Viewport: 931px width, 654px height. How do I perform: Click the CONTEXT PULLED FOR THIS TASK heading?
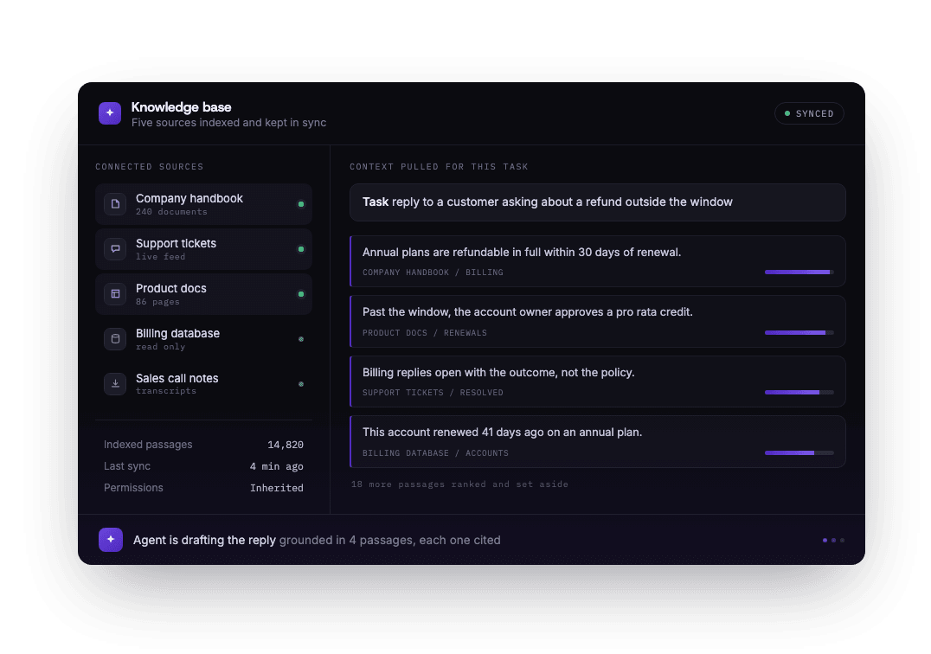[x=439, y=167]
